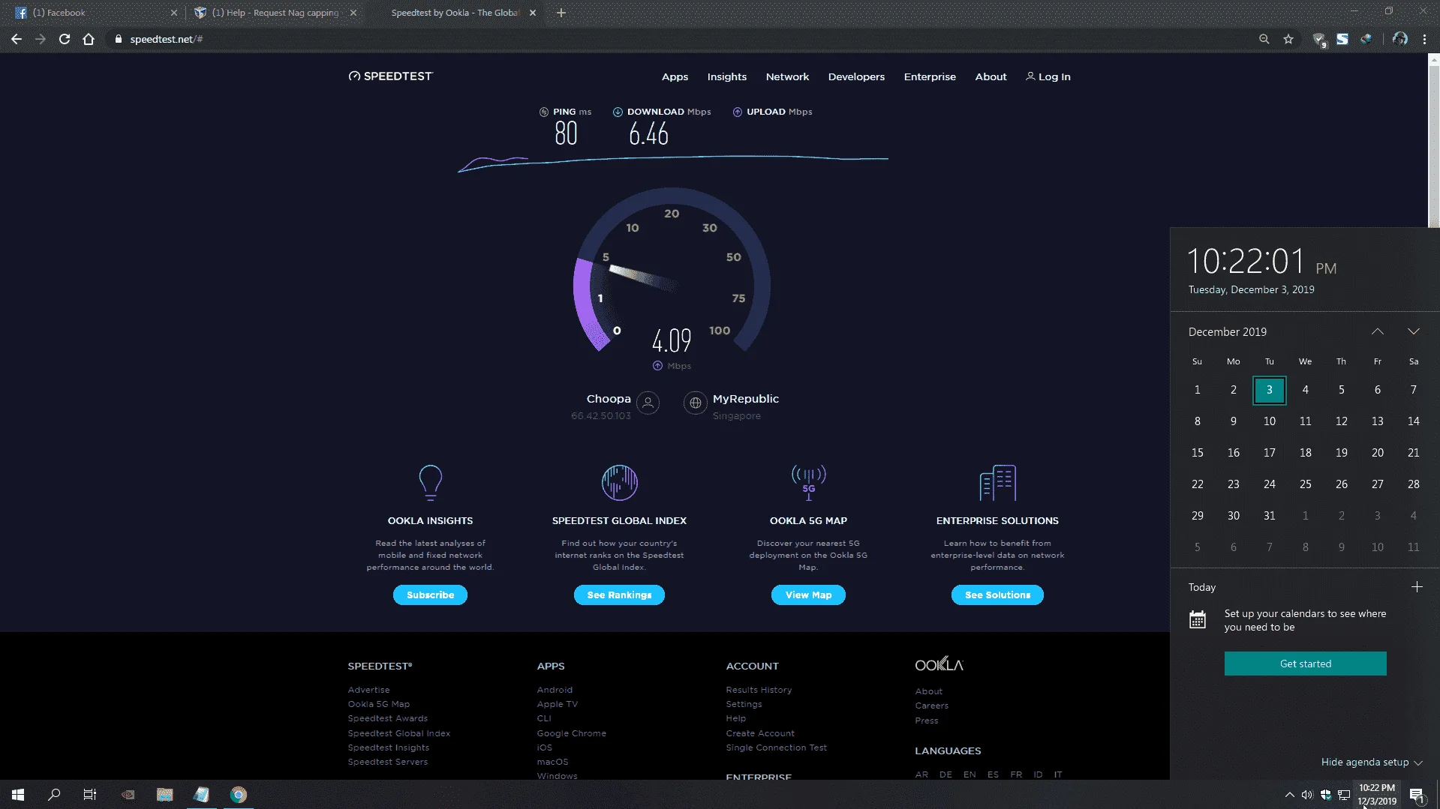Click the Ookla logo in the footer
1440x809 pixels.
[939, 664]
